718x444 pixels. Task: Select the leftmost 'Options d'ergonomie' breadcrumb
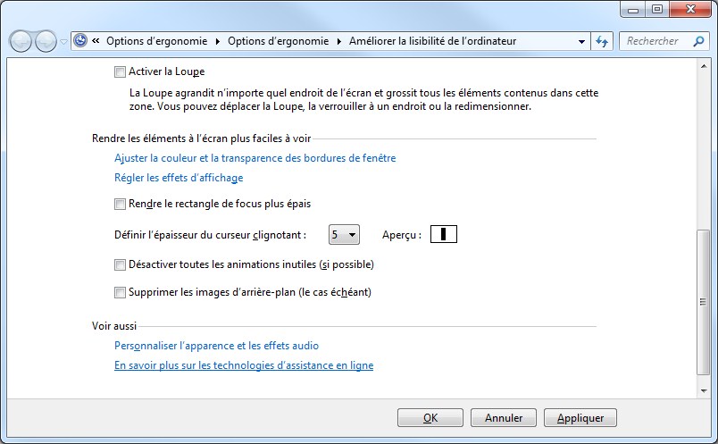pos(156,41)
